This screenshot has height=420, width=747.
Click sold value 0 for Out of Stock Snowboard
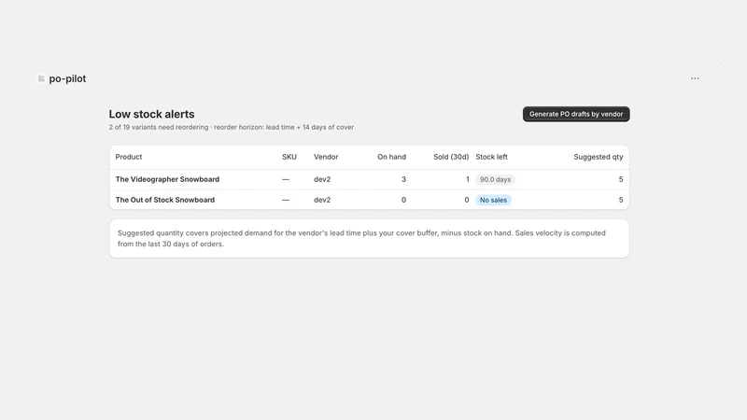(467, 200)
